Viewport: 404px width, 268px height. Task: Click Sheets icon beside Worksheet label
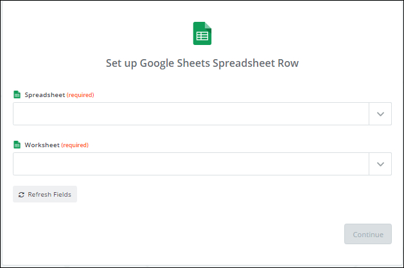click(17, 145)
